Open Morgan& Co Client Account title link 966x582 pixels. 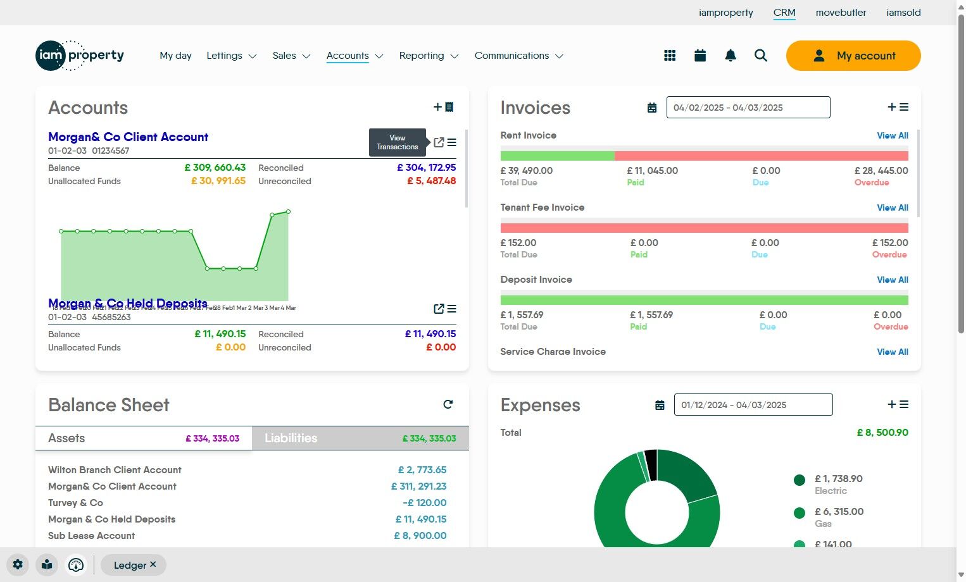[128, 137]
